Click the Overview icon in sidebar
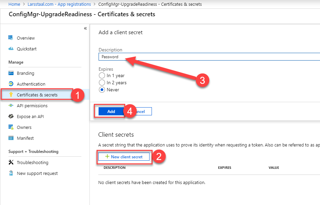The width and height of the screenshot is (320, 205). (11, 38)
